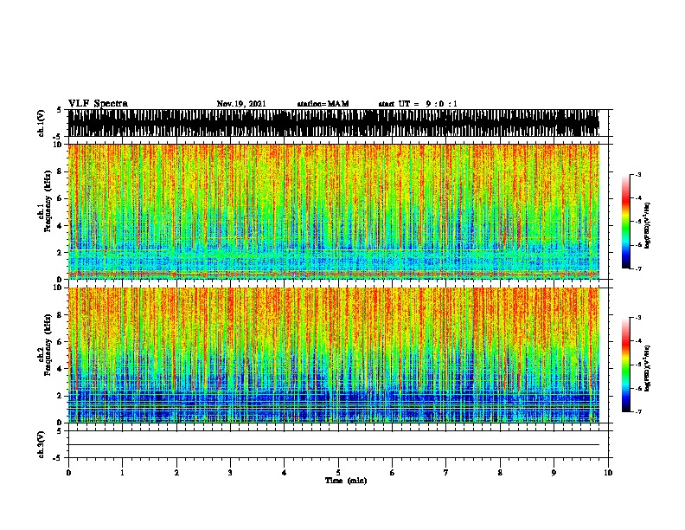This screenshot has width=685, height=530.
Task: Click the "VLF Spectra" title text
Action: pyautogui.click(x=98, y=104)
